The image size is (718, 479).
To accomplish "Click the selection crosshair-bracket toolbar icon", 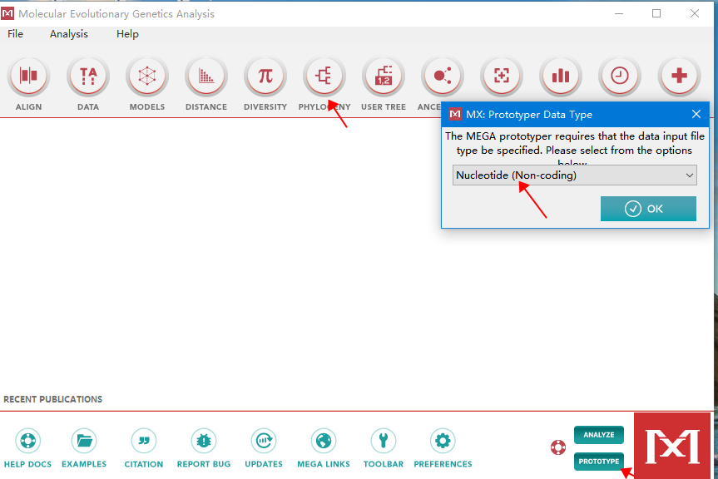I will point(502,77).
